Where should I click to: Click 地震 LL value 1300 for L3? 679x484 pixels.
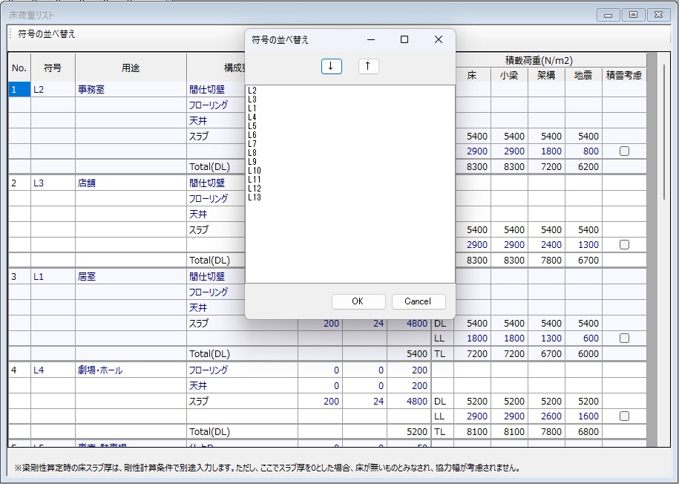pyautogui.click(x=583, y=245)
